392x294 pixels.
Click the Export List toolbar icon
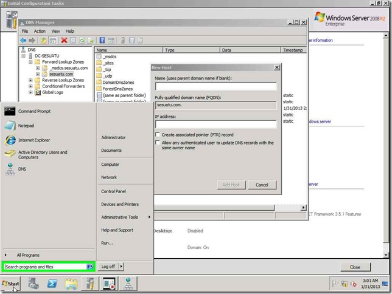tap(90, 41)
